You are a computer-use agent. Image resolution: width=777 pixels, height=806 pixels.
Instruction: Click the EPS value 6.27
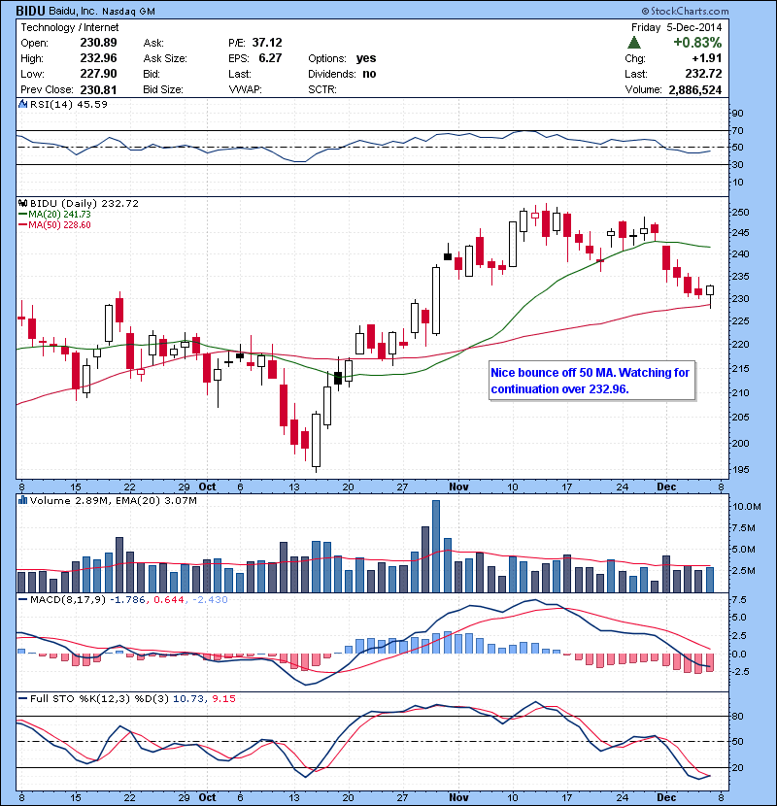[270, 58]
